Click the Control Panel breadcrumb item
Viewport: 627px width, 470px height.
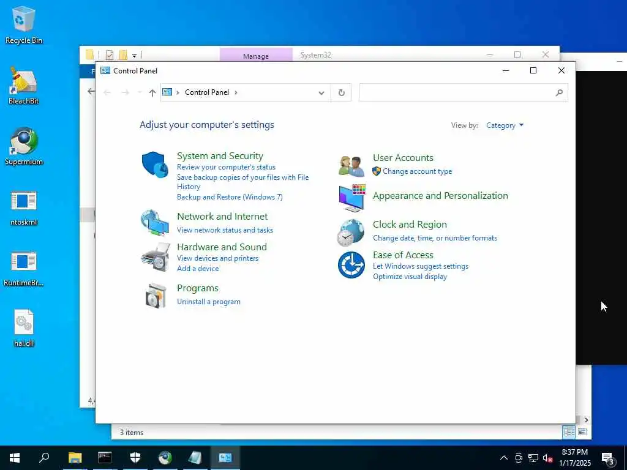coord(207,92)
